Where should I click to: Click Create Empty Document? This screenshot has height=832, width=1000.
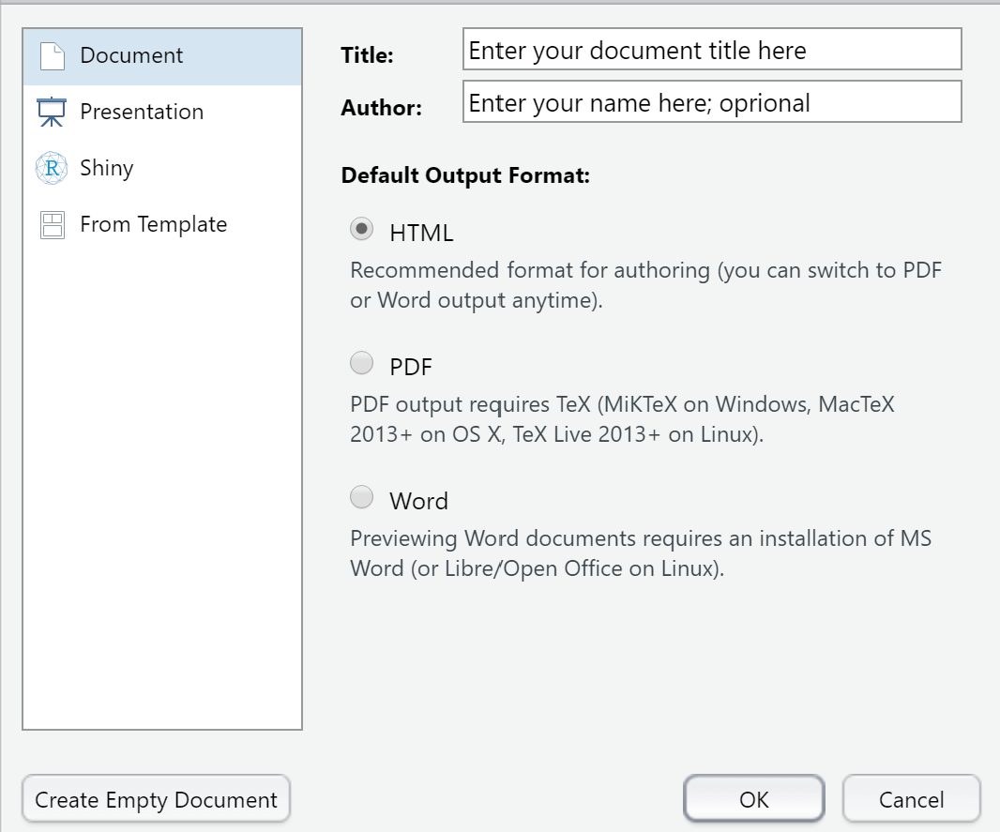(155, 798)
